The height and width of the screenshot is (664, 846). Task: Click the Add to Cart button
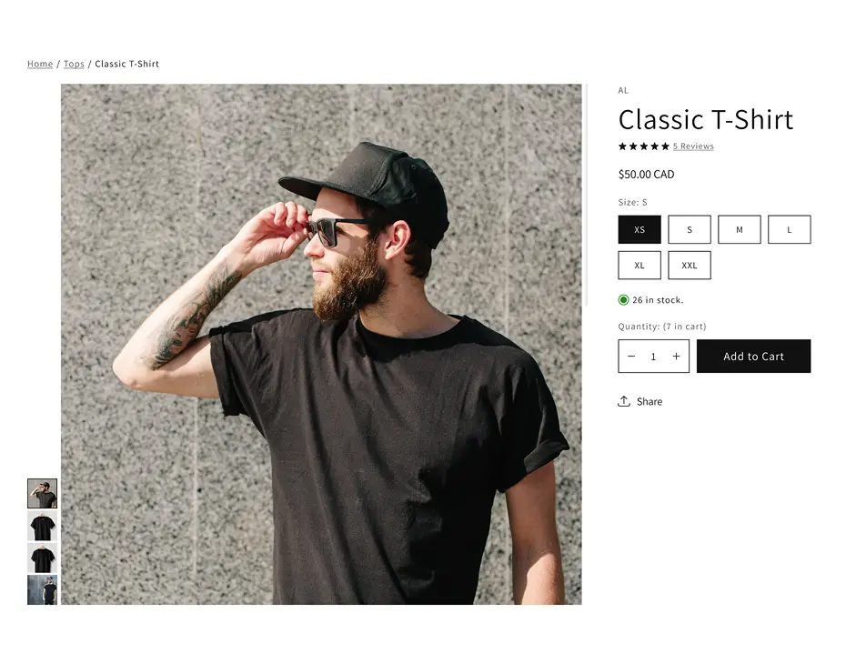click(754, 356)
